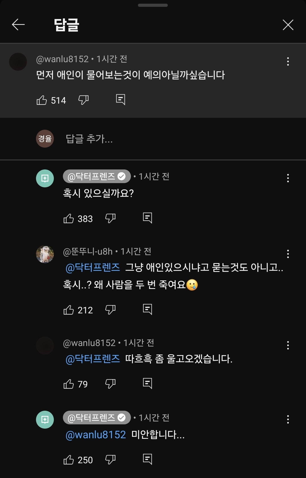Image resolution: width=306 pixels, height=478 pixels.
Task: Like the @뚠뚜니-u8h reply with 212 likes
Action: (69, 310)
